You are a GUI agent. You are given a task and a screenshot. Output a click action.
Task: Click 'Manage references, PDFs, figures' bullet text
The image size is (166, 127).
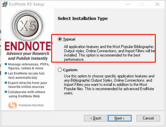(29, 66)
